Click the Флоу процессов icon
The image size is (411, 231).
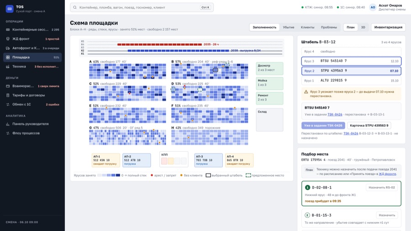point(8,133)
